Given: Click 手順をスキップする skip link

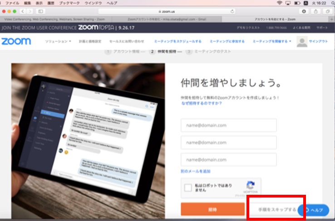Looking at the screenshot, I should [x=277, y=210].
